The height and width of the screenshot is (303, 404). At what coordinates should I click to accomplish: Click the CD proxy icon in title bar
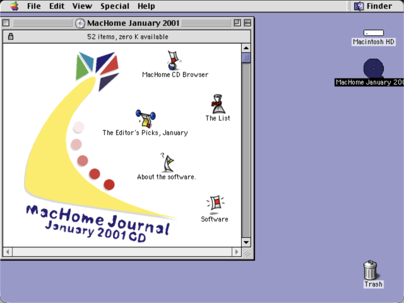[x=80, y=23]
